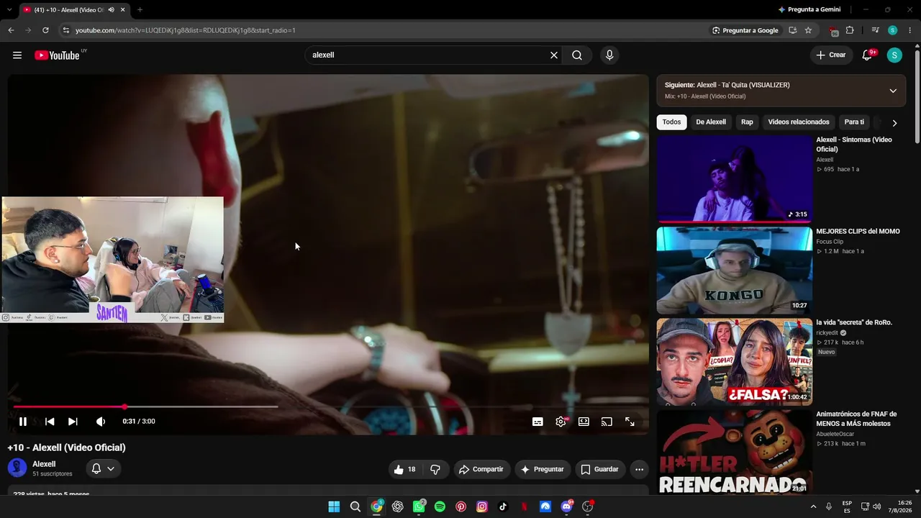Open YouTube notifications bell
This screenshot has height=518, width=921.
pyautogui.click(x=867, y=55)
